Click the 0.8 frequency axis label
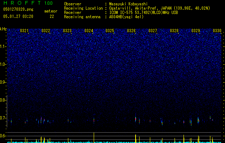The width and height of the screenshot is (225, 143). 3,100
